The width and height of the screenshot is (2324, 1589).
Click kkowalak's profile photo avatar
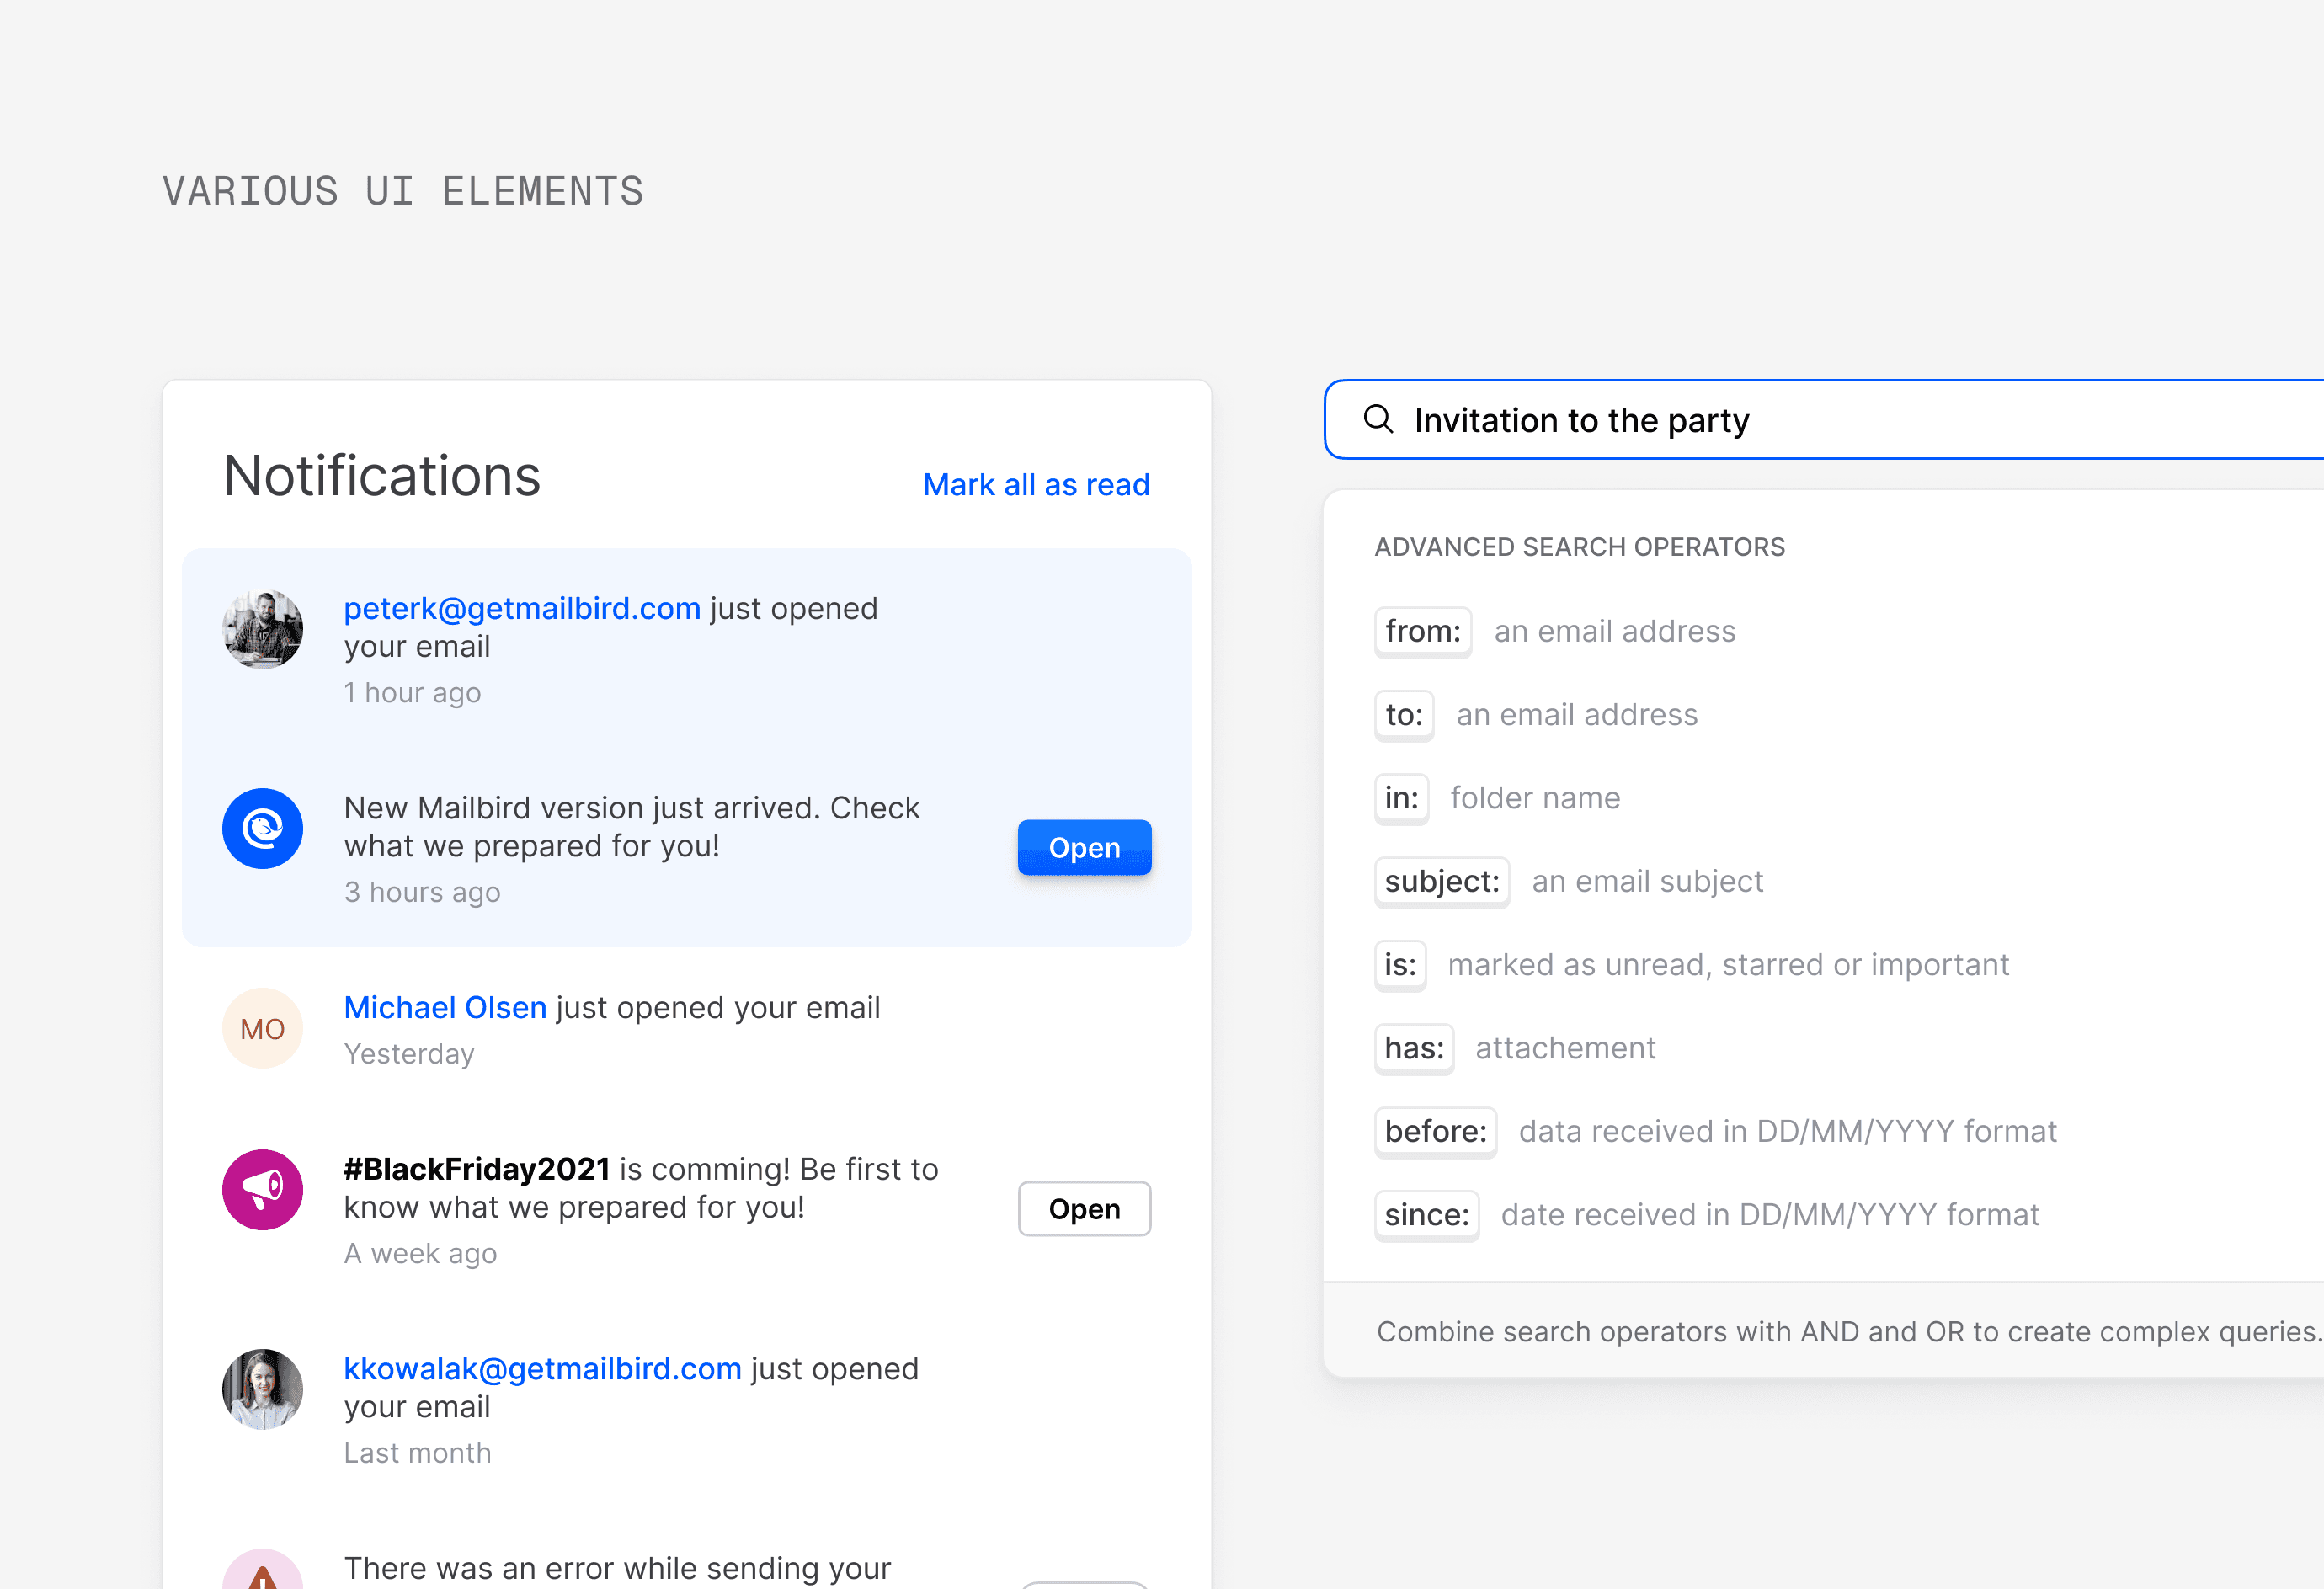click(x=263, y=1390)
